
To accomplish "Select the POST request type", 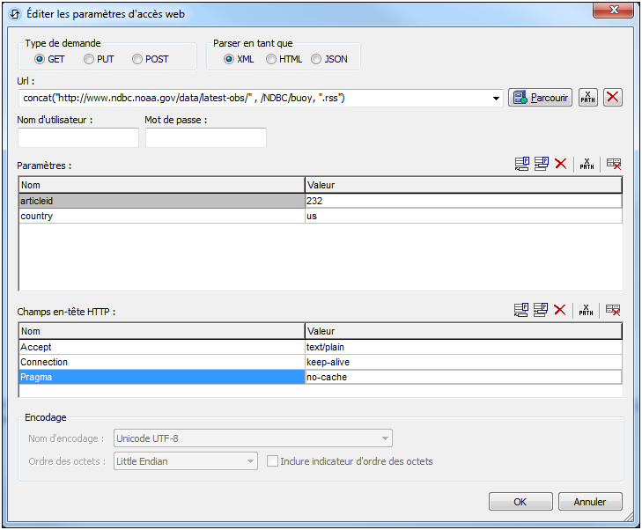I will coord(137,60).
